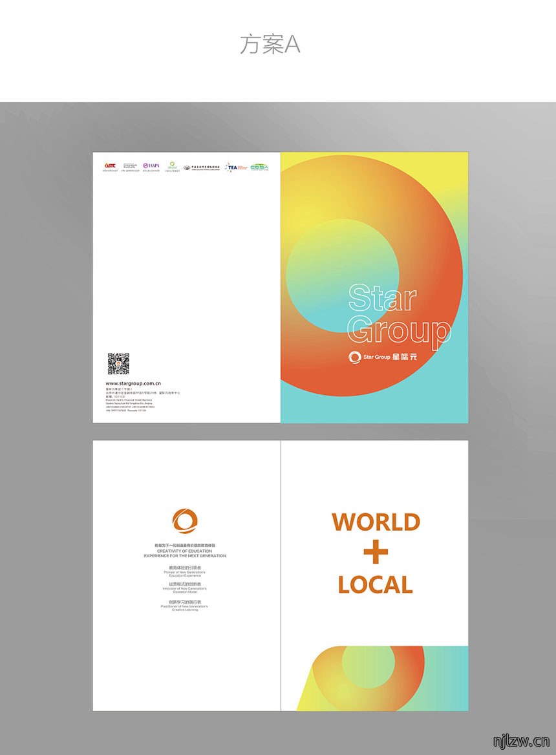Click the orange plus sign

pyautogui.click(x=376, y=552)
